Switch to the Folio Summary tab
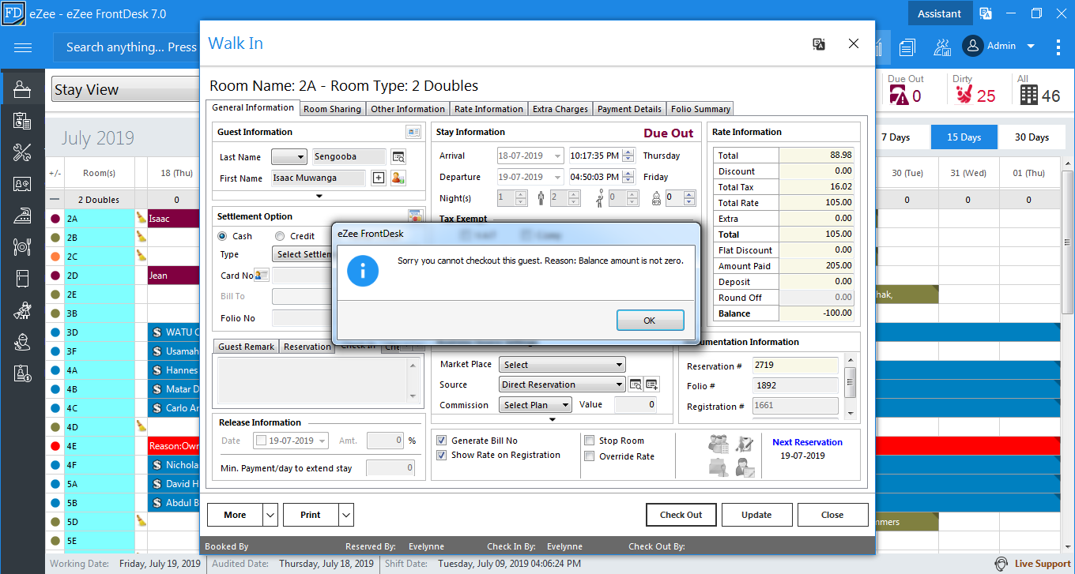The width and height of the screenshot is (1075, 574). pos(700,109)
